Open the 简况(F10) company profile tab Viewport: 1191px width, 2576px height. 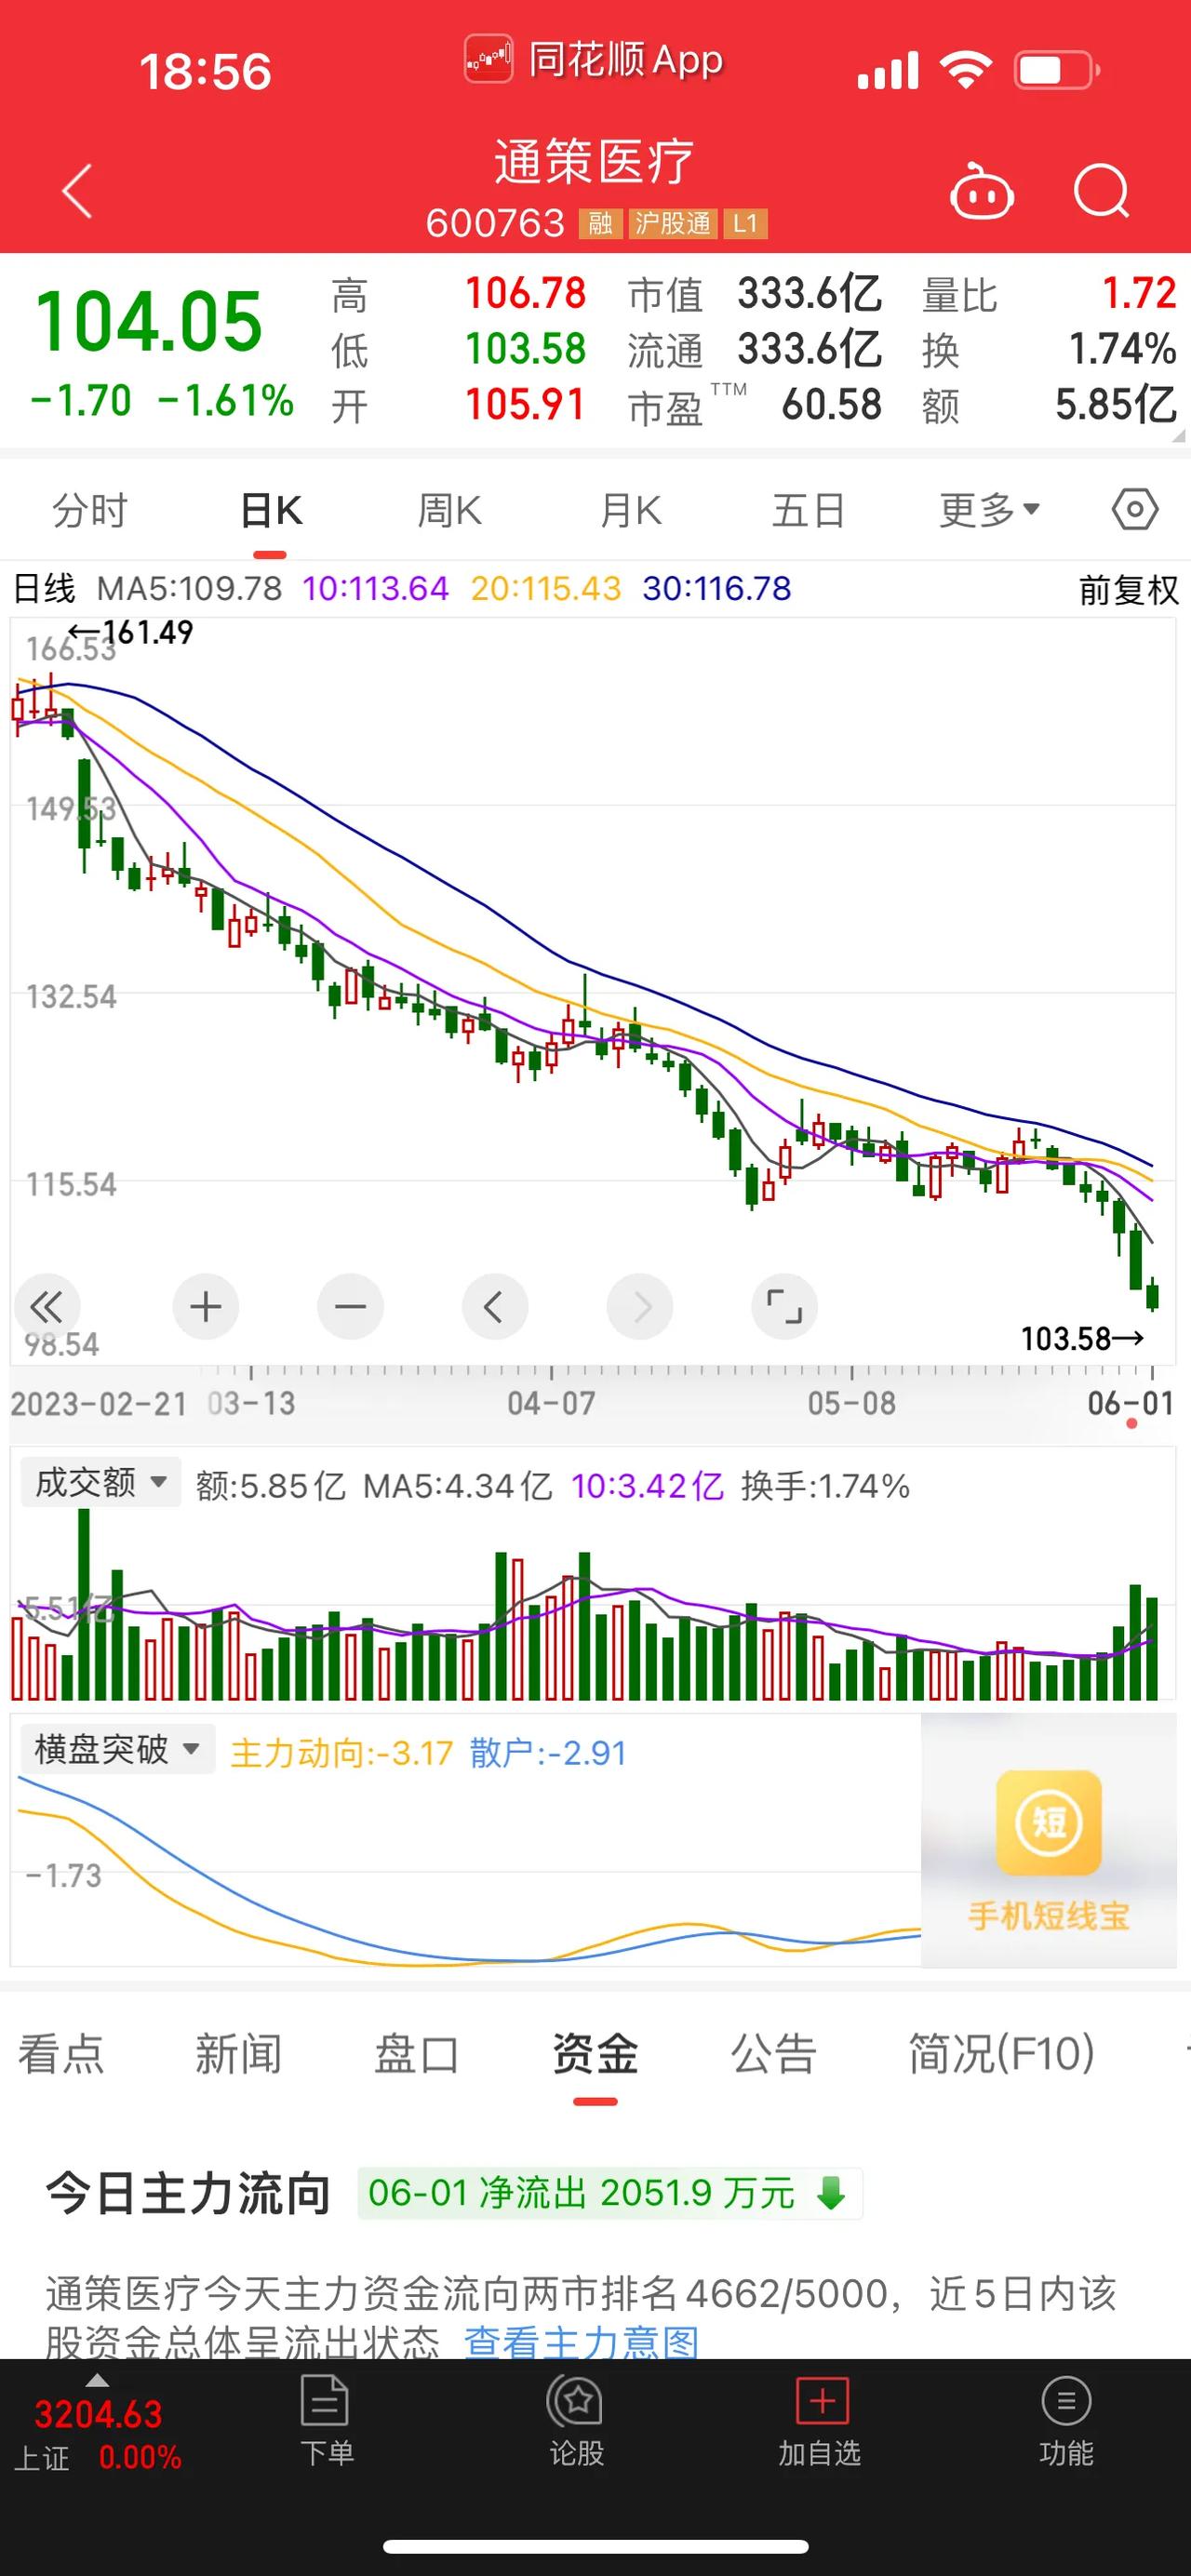(1001, 2054)
